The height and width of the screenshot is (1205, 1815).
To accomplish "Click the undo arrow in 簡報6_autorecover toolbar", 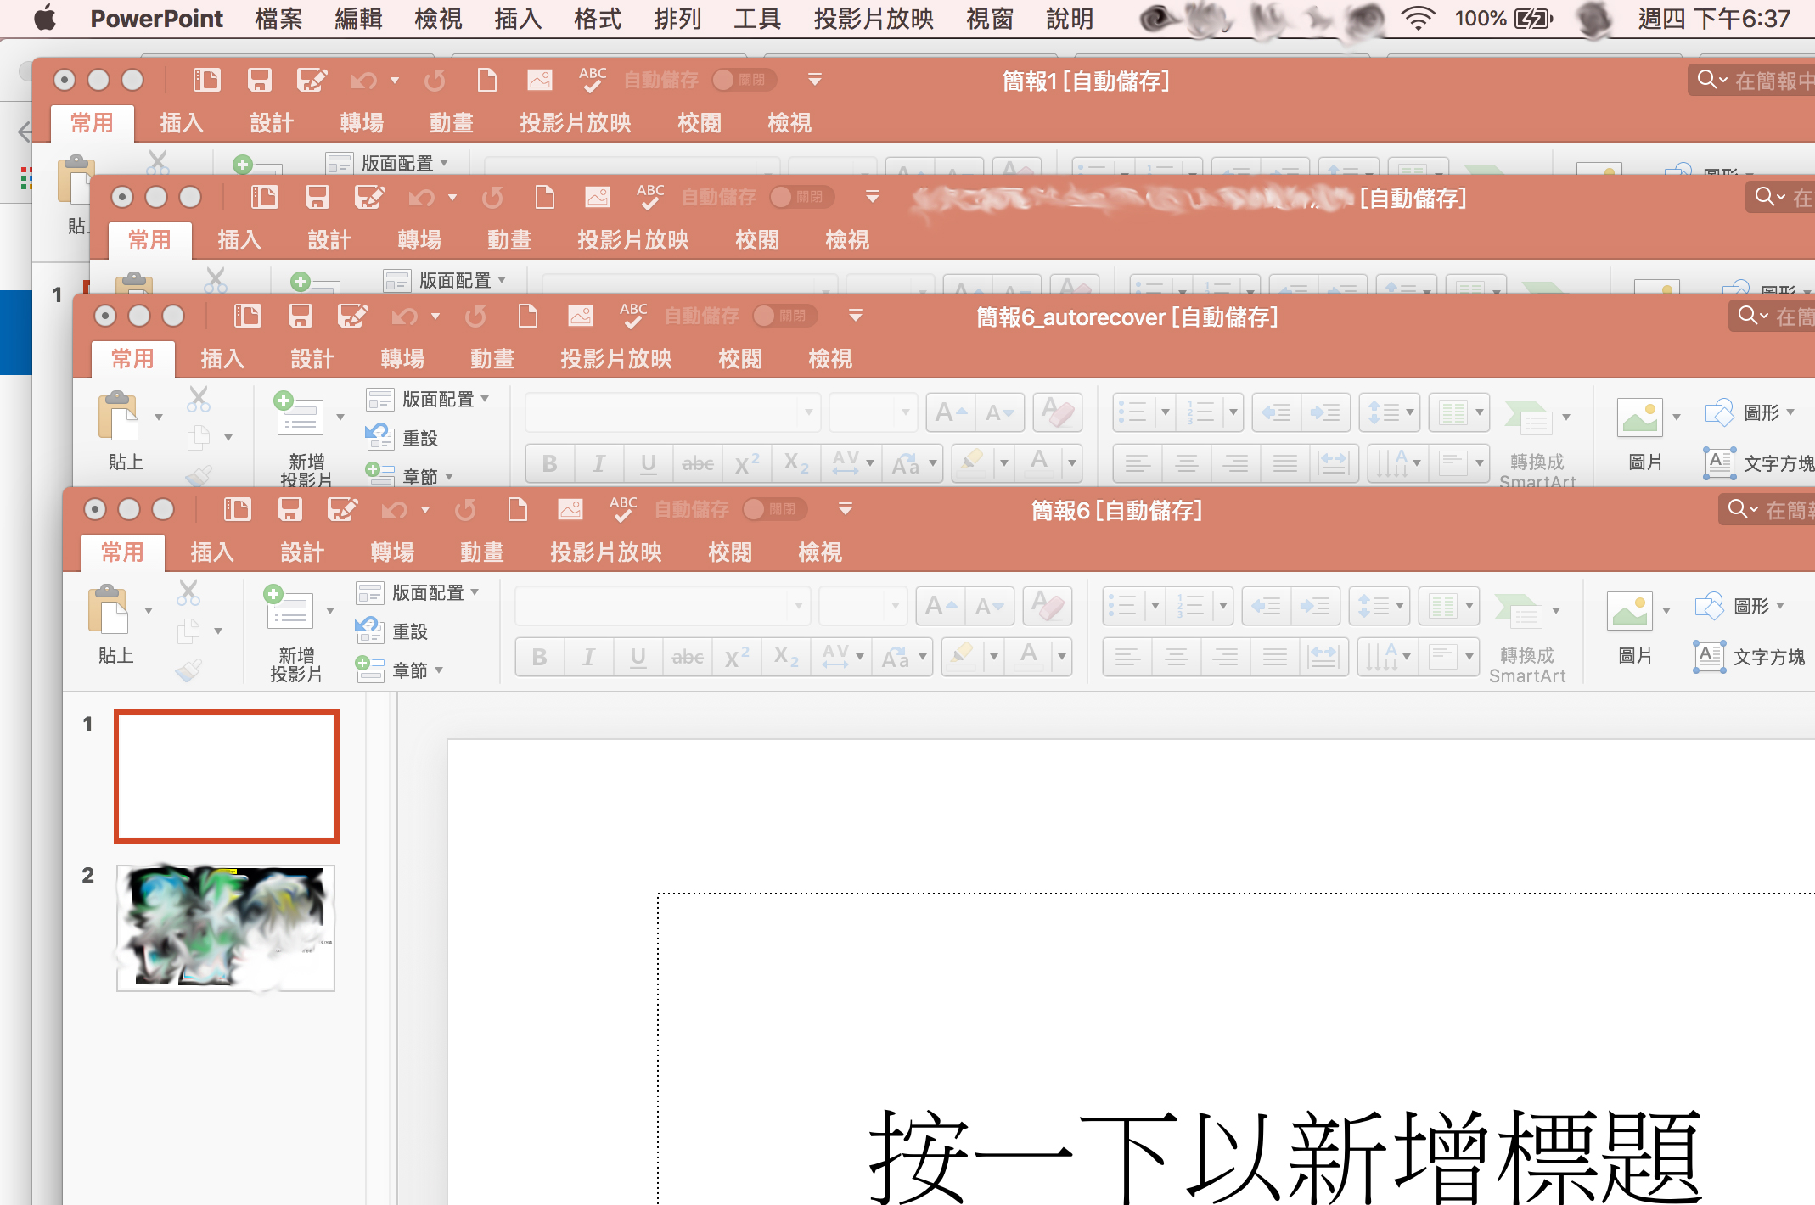I will 403,317.
